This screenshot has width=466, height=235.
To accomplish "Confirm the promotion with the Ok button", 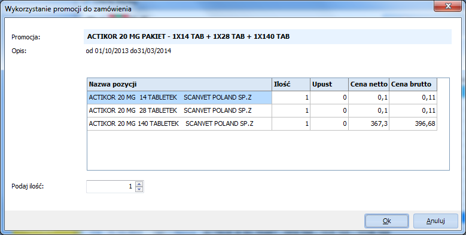I will [386, 221].
